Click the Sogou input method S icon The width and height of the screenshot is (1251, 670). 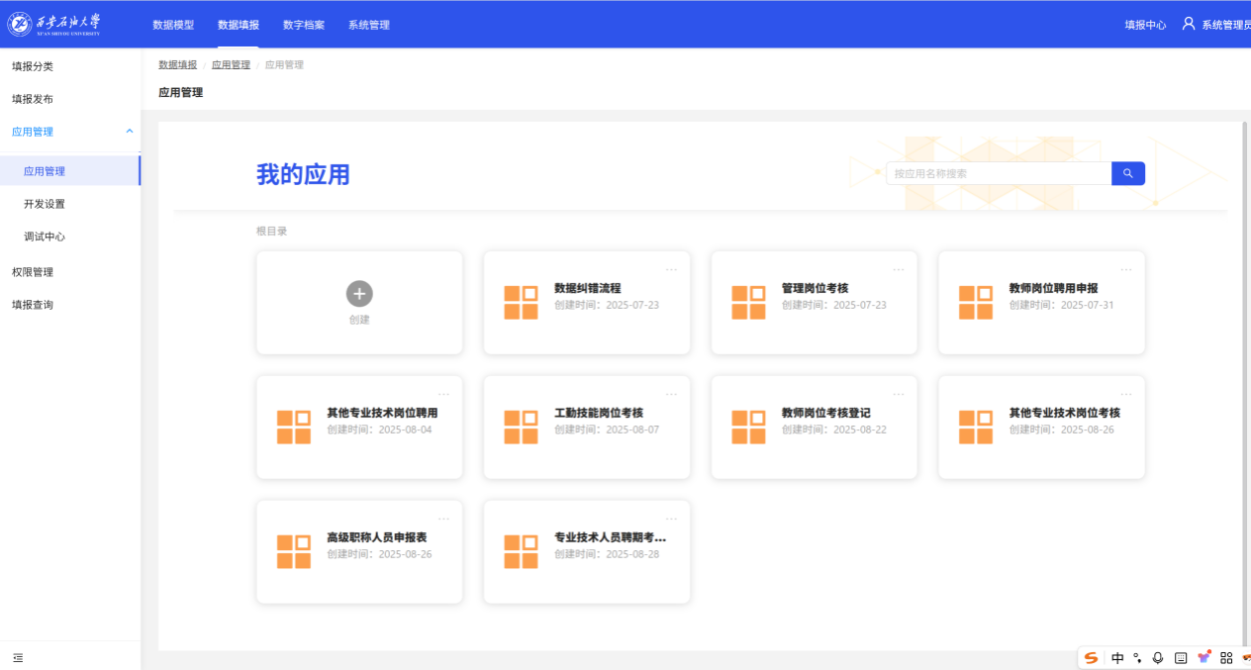point(1091,658)
